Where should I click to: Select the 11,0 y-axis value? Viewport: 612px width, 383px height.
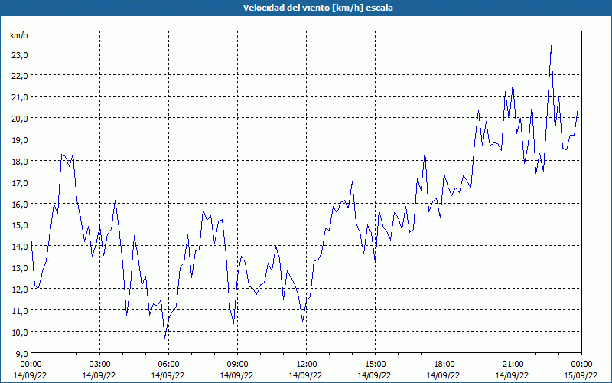coord(20,312)
